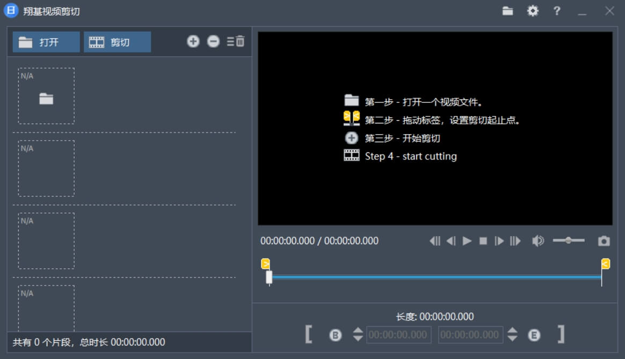
Task: Click the 长度 duration readout
Action: pyautogui.click(x=435, y=317)
